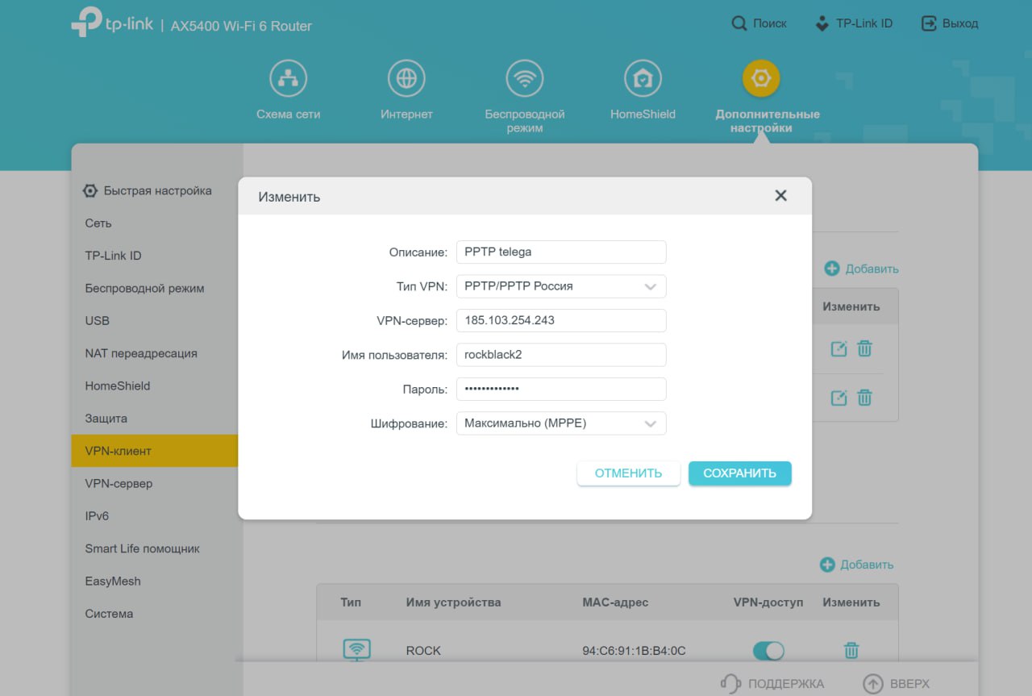Expand the Тип VPN dropdown
This screenshot has height=696, width=1032.
click(561, 286)
